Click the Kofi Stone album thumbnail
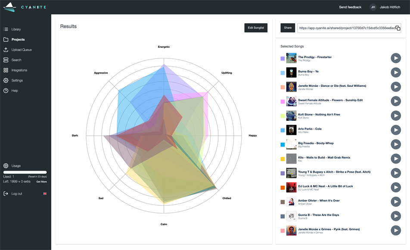The height and width of the screenshot is (250, 410). coord(291,116)
